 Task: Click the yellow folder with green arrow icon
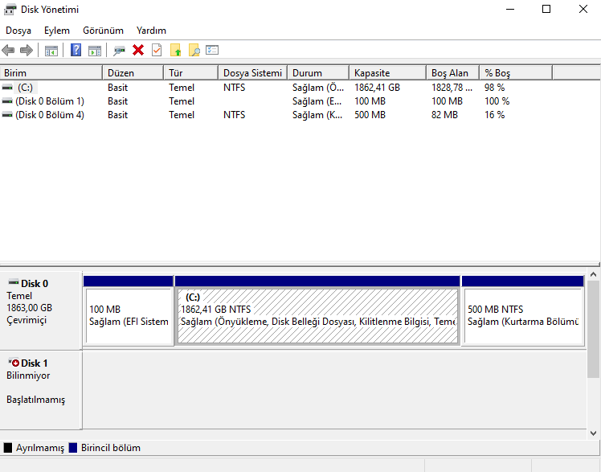[x=175, y=50]
